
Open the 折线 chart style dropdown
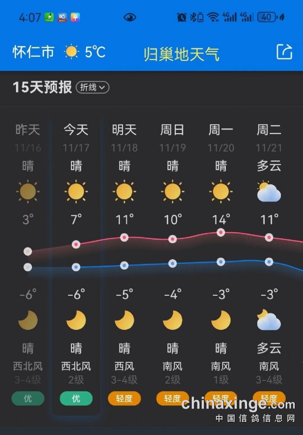click(92, 87)
